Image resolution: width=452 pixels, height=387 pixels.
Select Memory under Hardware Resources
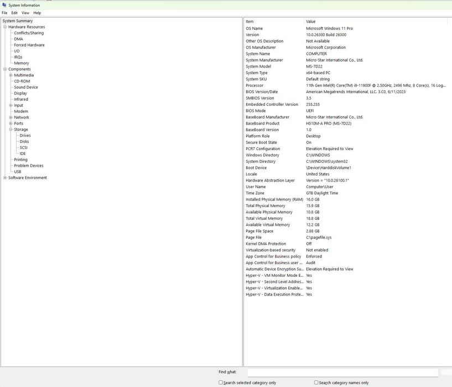click(x=22, y=63)
